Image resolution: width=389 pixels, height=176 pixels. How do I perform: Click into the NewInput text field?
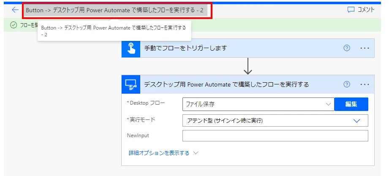click(275, 136)
